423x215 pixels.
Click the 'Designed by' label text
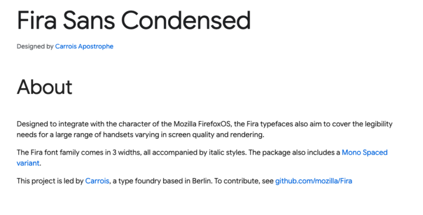point(35,46)
